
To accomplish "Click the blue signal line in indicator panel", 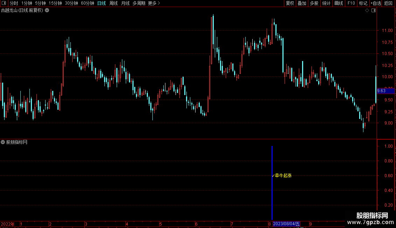I will 272,182.
